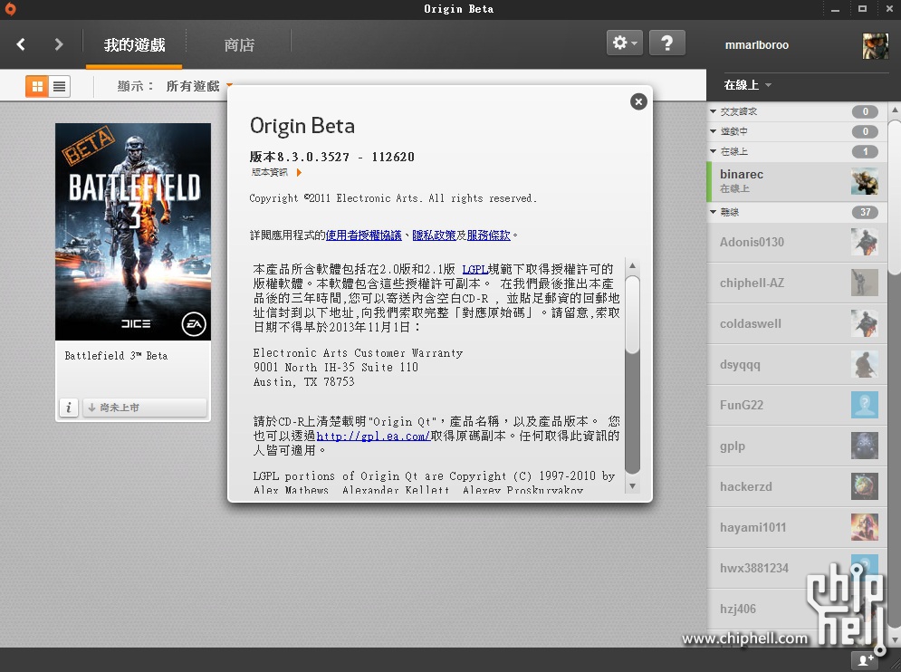This screenshot has width=901, height=672.
Task: Click the Battlefield 3 Beta cover art
Action: (133, 232)
